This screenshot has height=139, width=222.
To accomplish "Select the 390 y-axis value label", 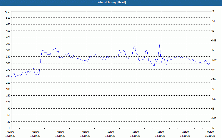I will 8,44.
